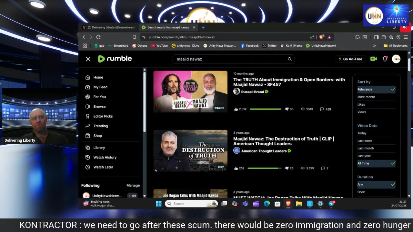This screenshot has height=232, width=413.
Task: Close the Rumble sidebar menu with X
Action: coord(88,59)
